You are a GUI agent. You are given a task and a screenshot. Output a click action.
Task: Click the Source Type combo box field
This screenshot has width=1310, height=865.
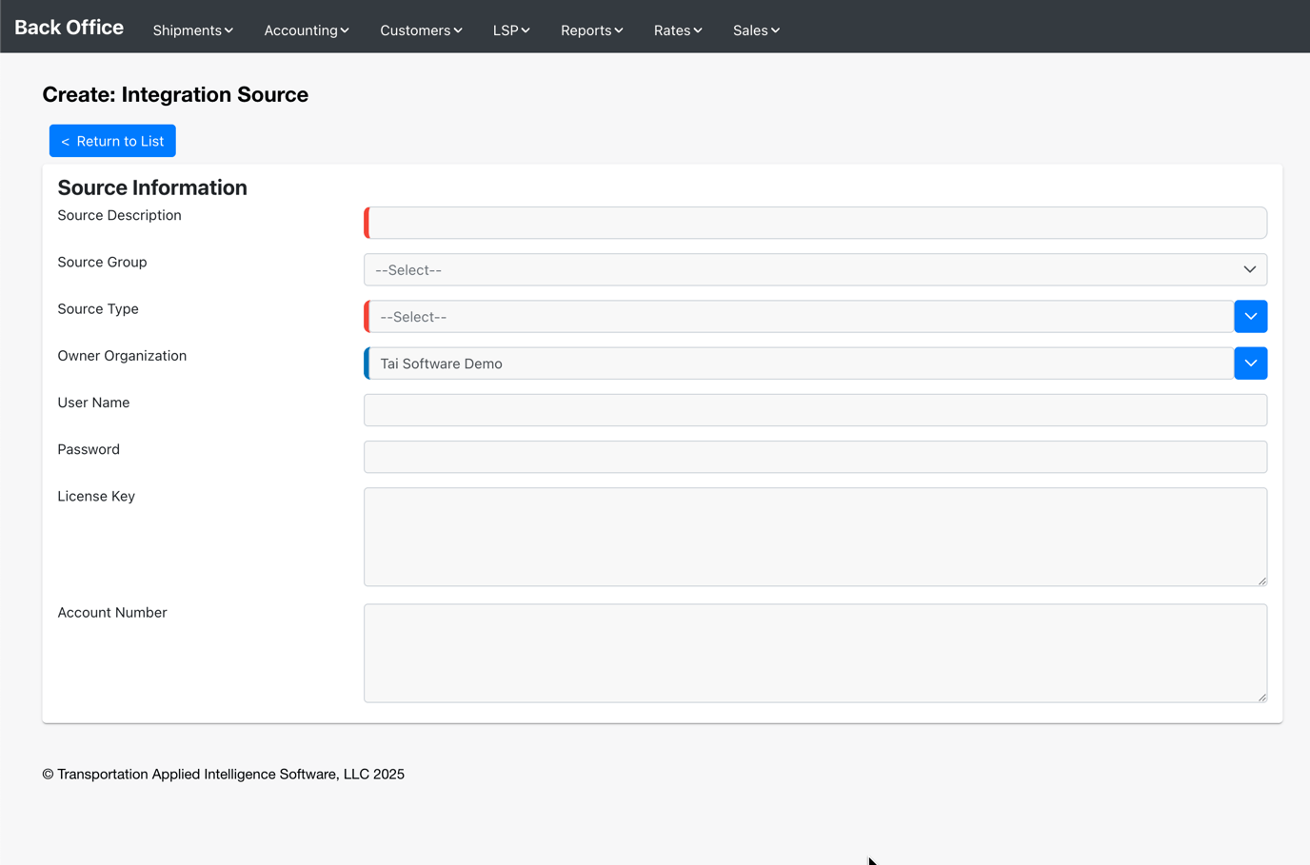pos(800,317)
